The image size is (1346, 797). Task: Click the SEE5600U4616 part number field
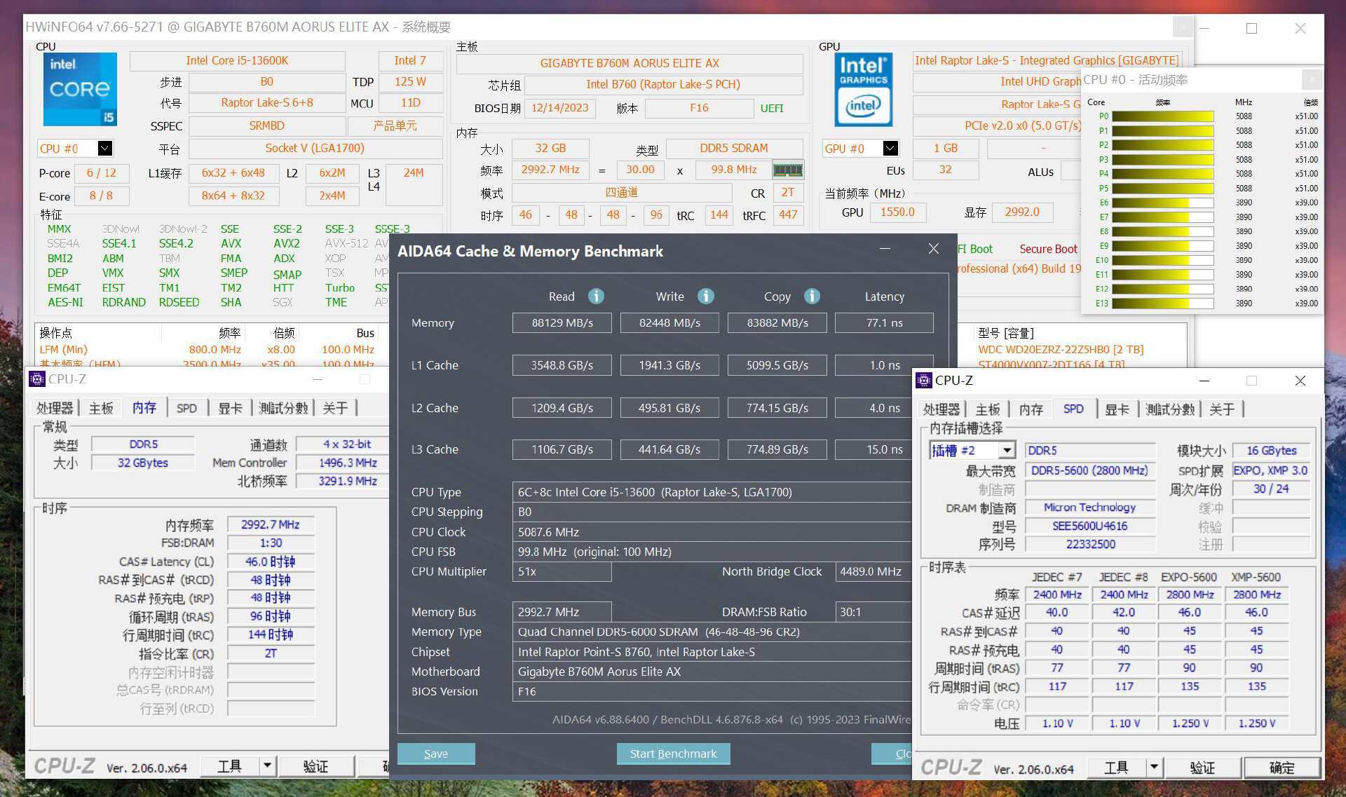tap(1089, 526)
